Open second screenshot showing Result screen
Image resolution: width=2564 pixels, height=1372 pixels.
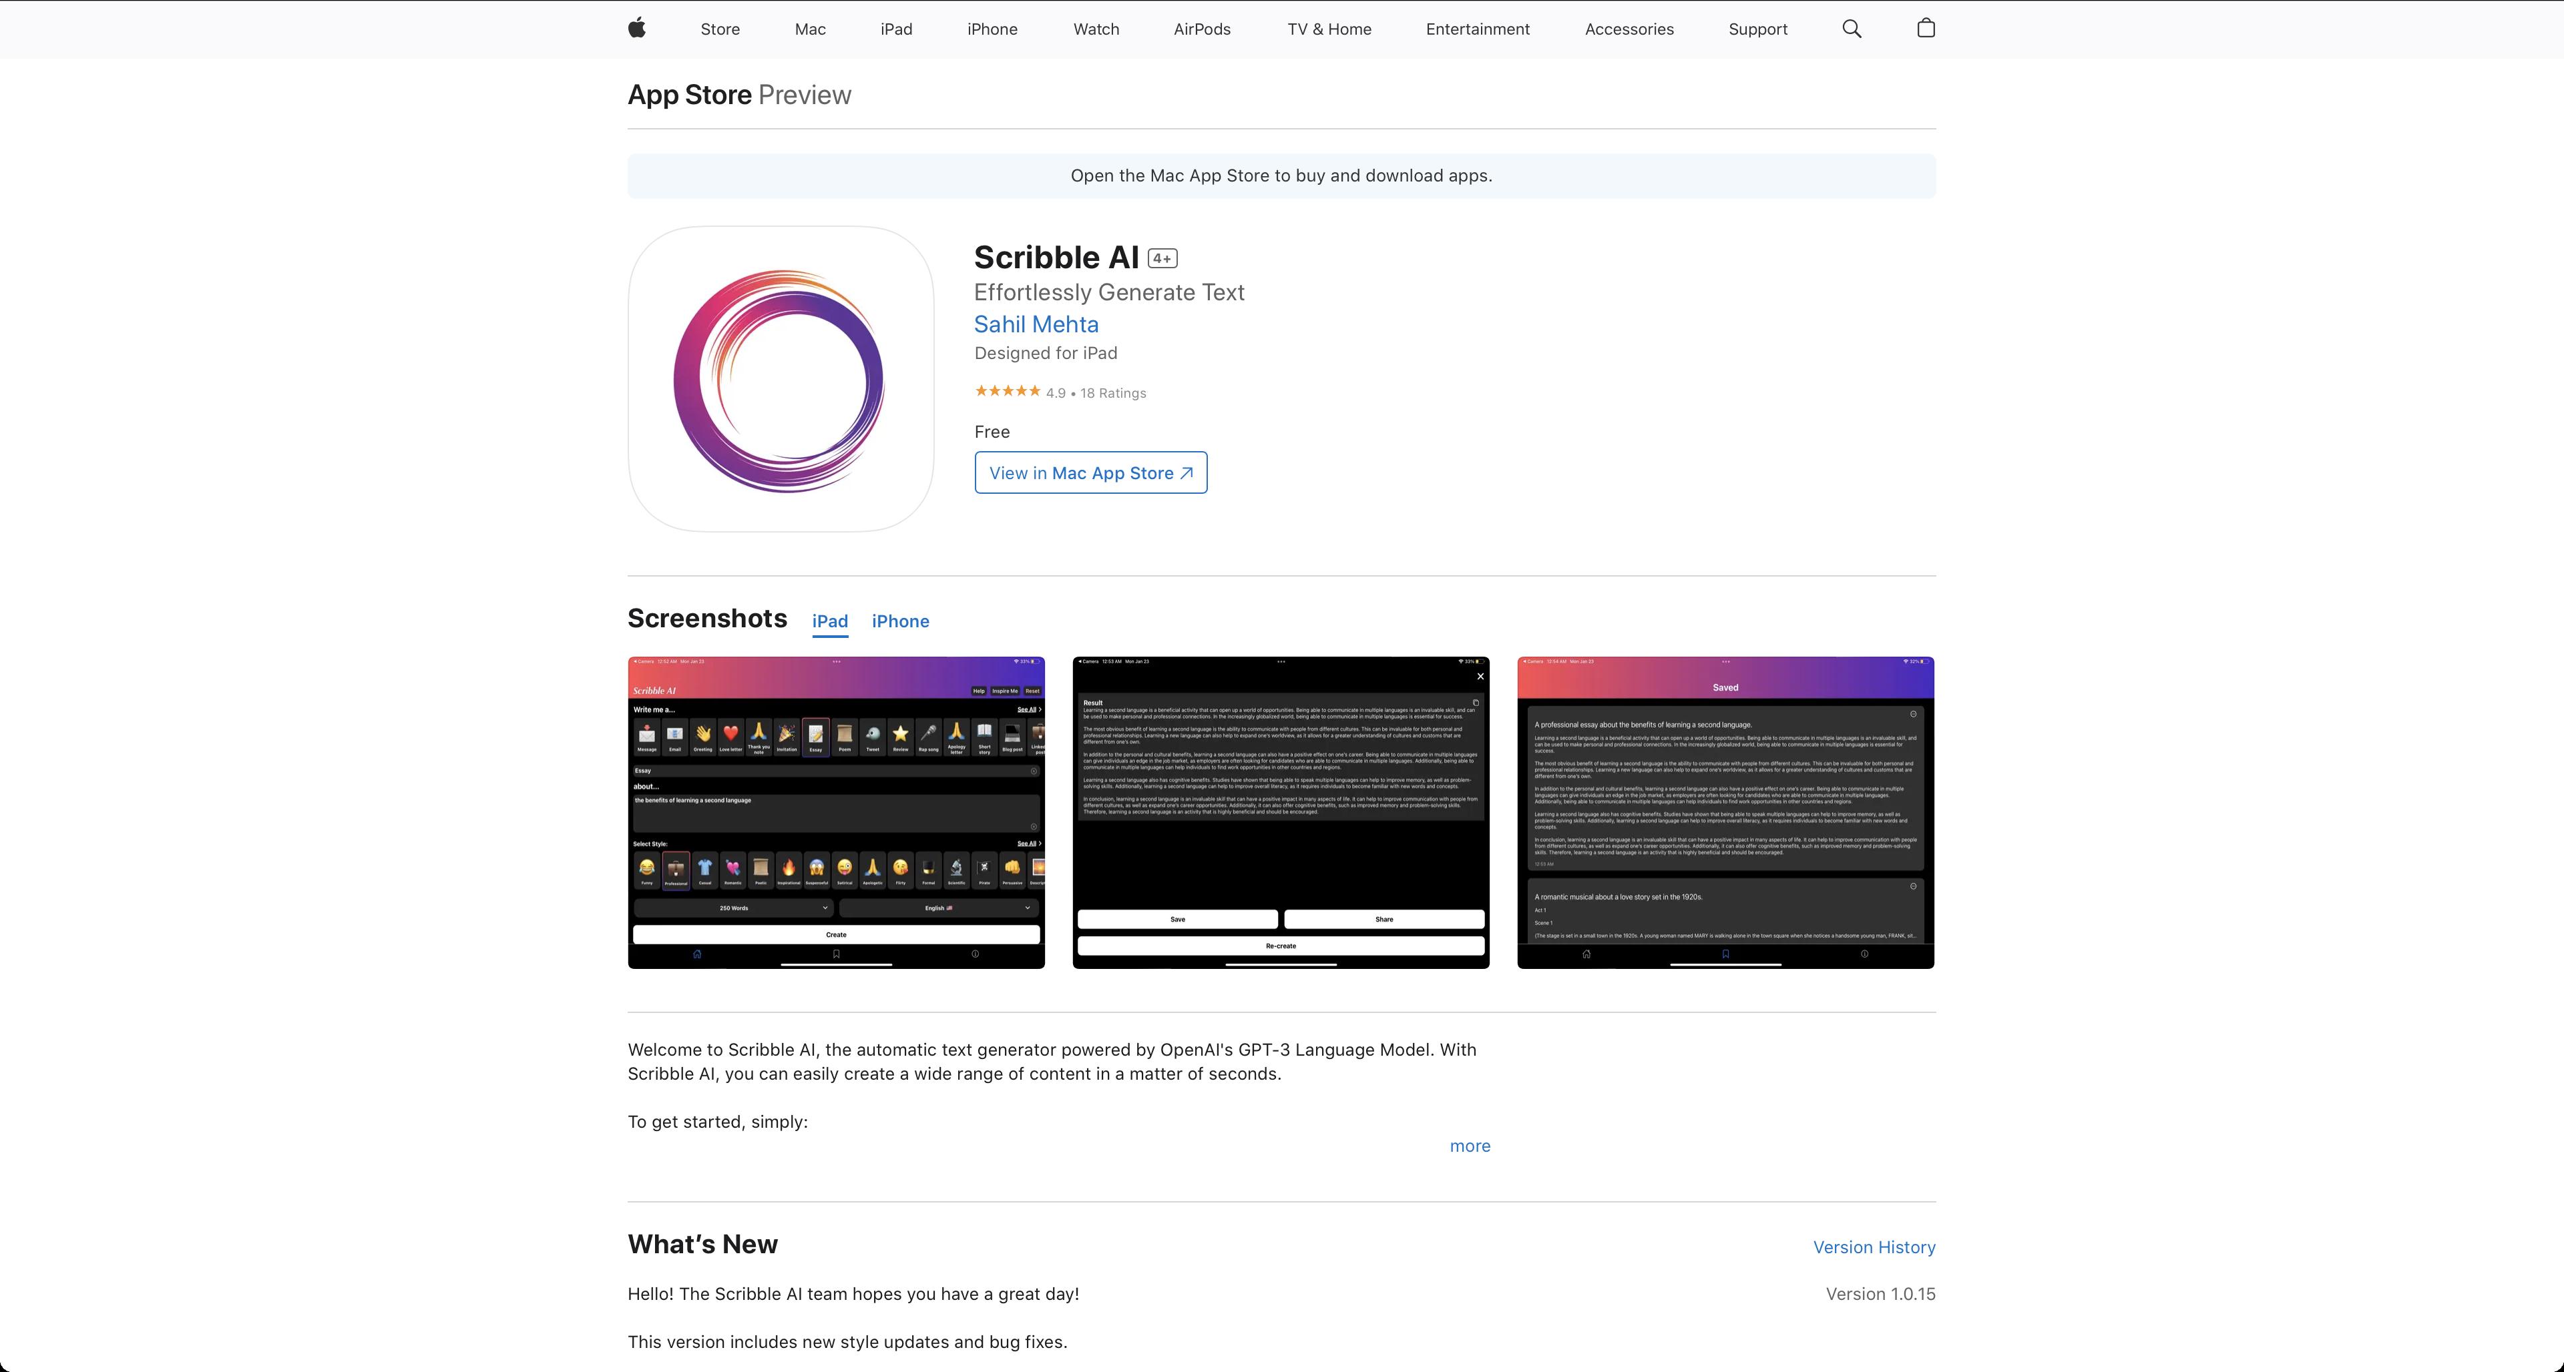1281,812
